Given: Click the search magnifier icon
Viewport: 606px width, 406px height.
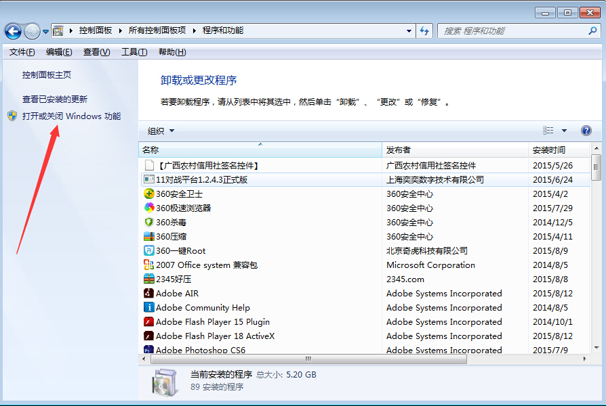Looking at the screenshot, I should point(592,31).
